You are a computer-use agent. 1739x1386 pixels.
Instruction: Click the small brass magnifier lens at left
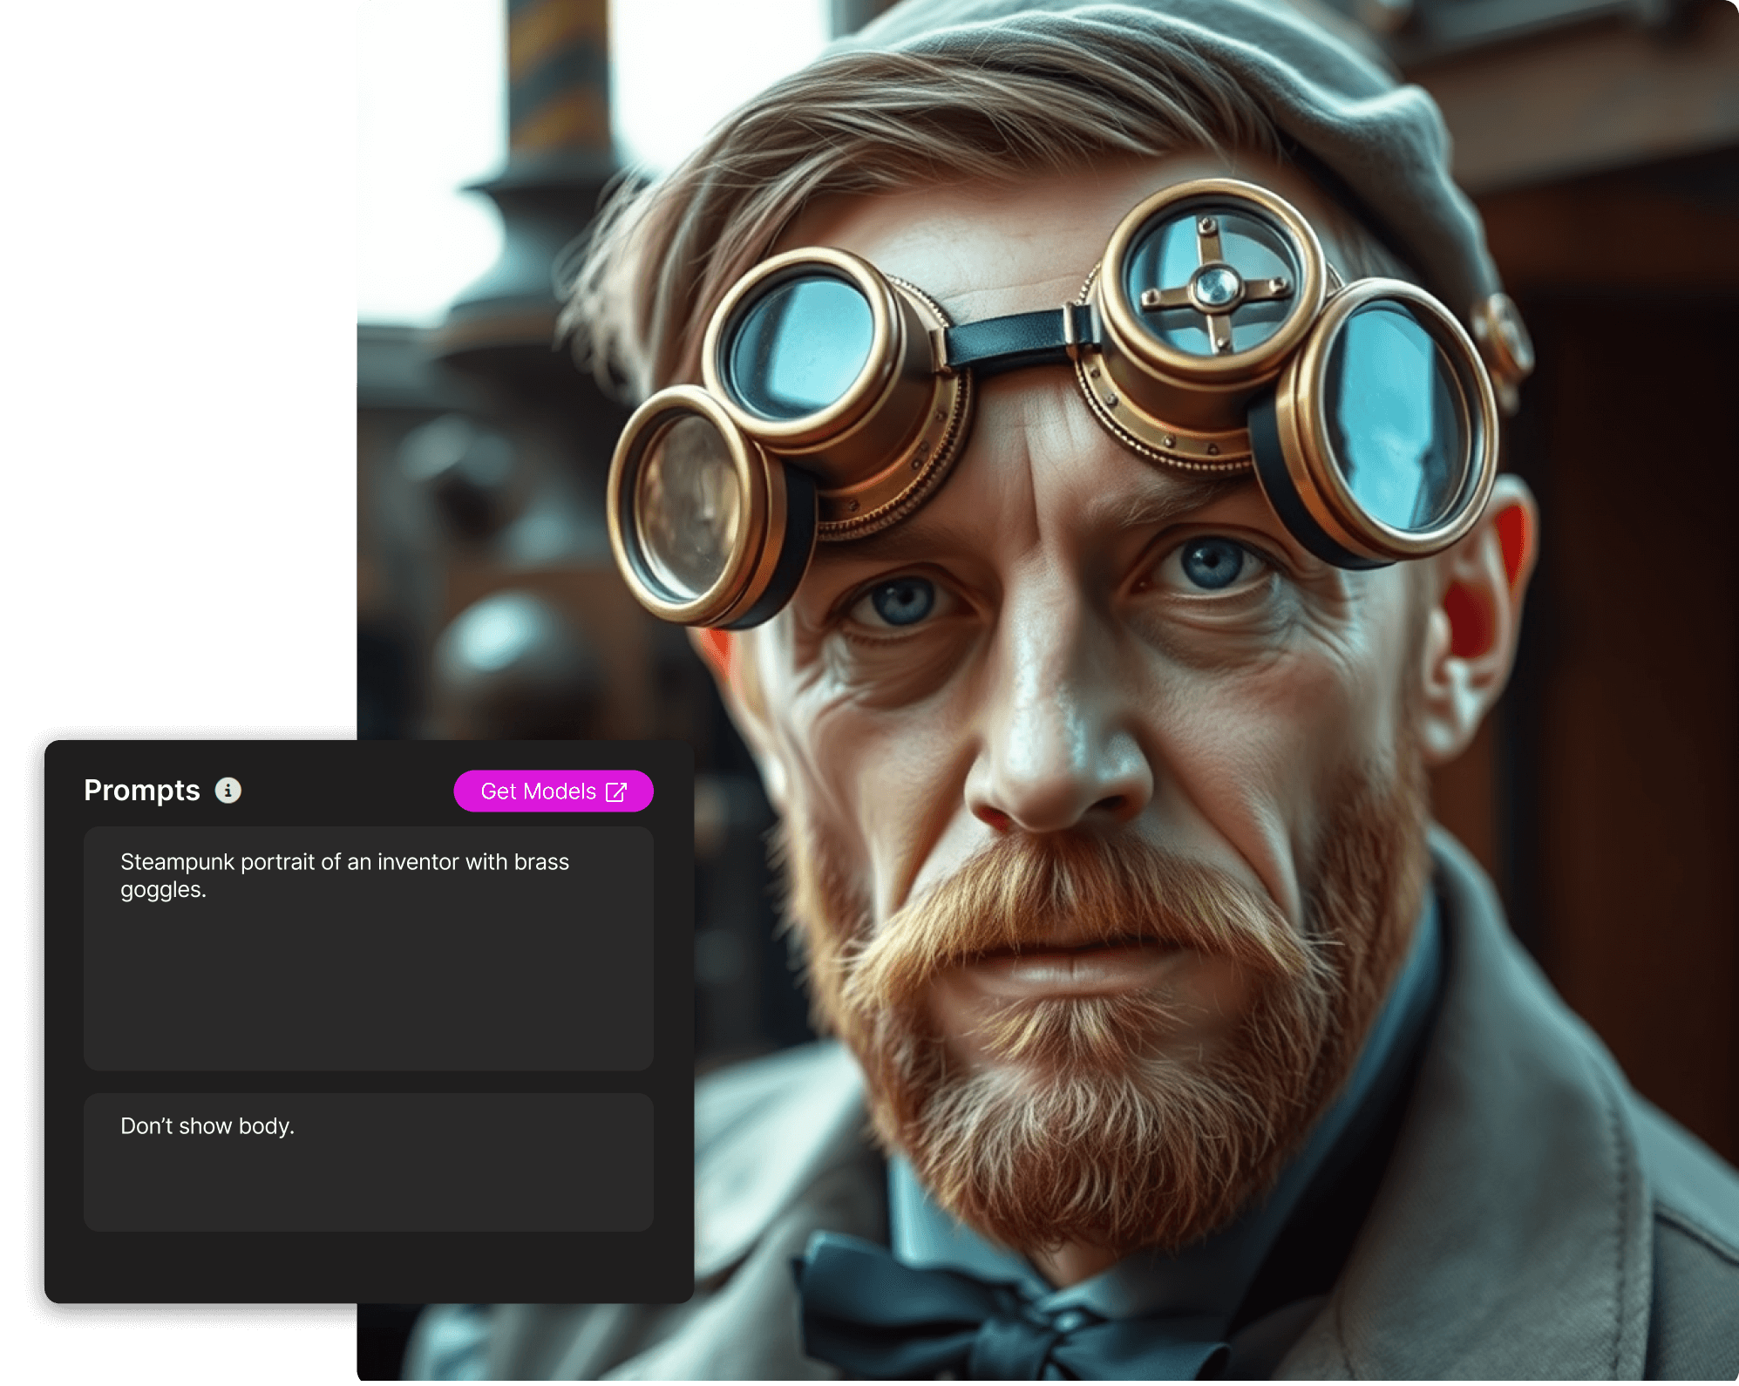[x=689, y=507]
